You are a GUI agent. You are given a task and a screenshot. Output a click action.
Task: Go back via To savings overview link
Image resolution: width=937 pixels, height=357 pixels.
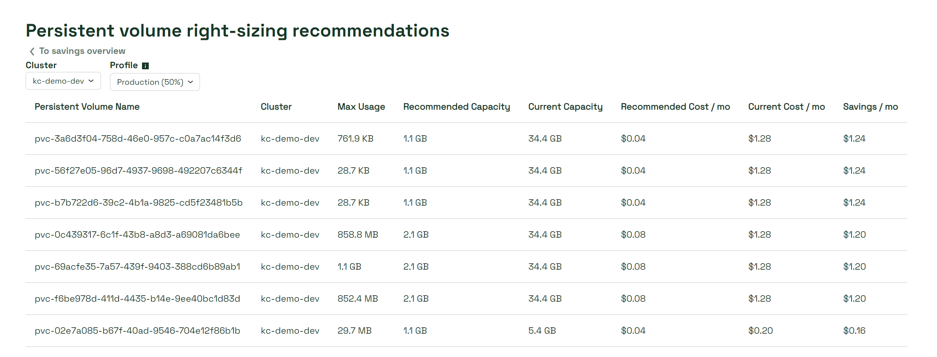(82, 51)
